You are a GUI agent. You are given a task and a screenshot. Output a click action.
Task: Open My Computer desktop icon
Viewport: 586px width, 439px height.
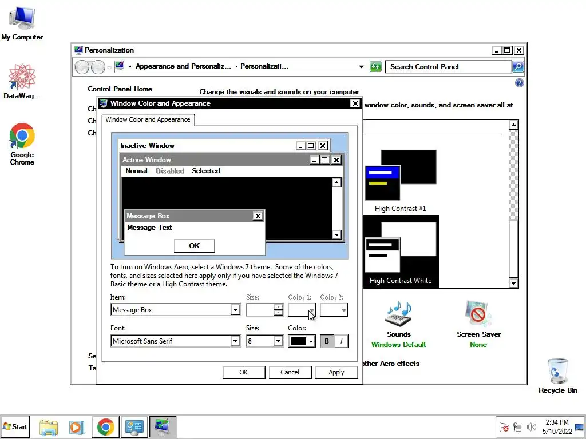click(22, 23)
